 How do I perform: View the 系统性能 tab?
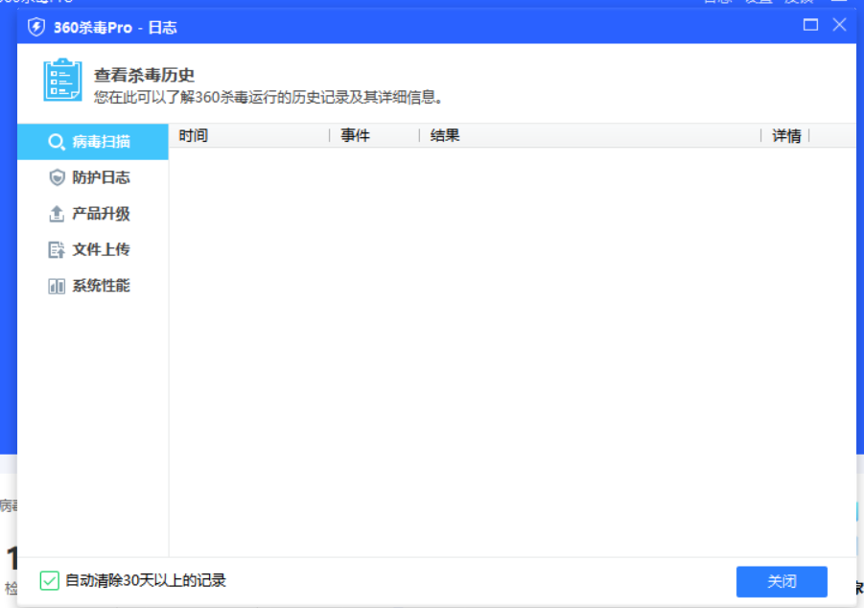pyautogui.click(x=93, y=286)
